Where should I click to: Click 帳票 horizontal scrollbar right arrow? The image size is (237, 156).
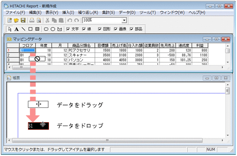(x=222, y=140)
